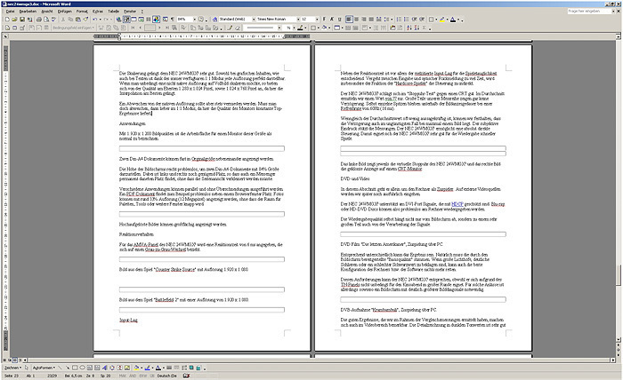This screenshot has height=380, width=623.
Task: Toggle Italic formatting (K)
Action: [x=332, y=19]
